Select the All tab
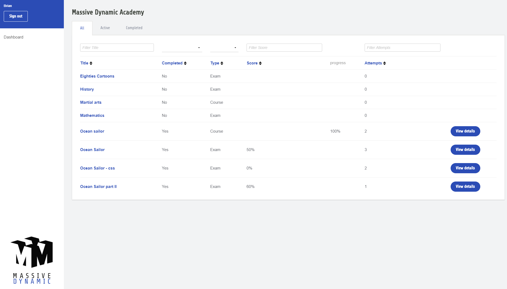The width and height of the screenshot is (507, 289). 82,28
